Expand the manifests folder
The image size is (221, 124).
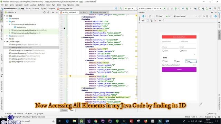click(x=7, y=19)
